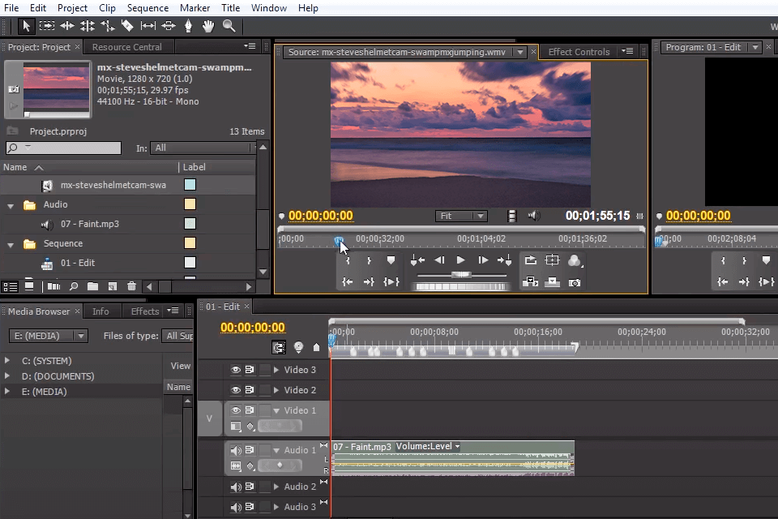Select the Zoom tool
Image resolution: width=778 pixels, height=519 pixels.
(x=228, y=26)
